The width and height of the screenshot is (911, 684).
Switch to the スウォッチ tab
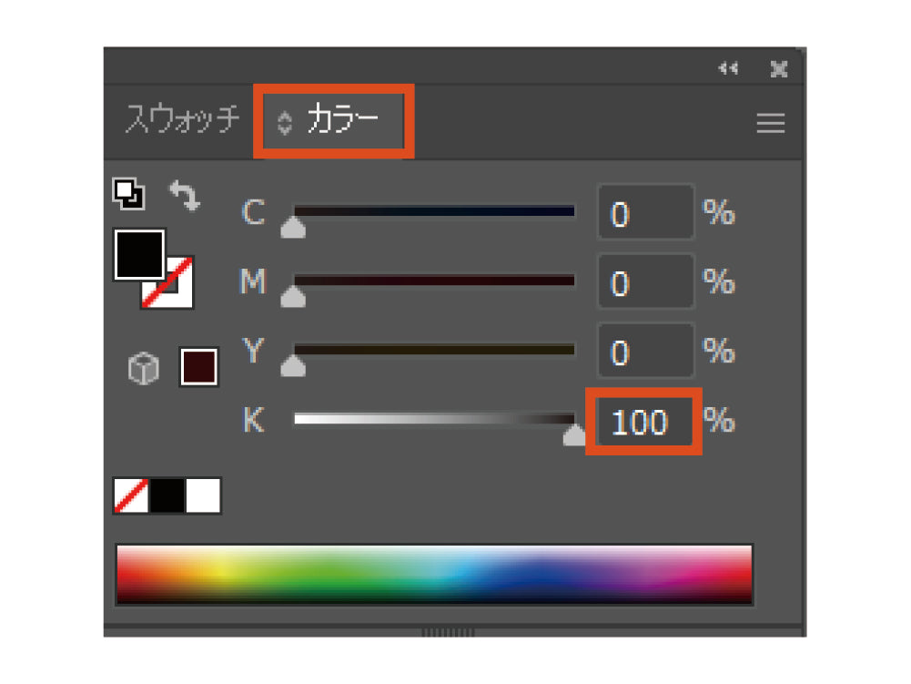tap(182, 119)
